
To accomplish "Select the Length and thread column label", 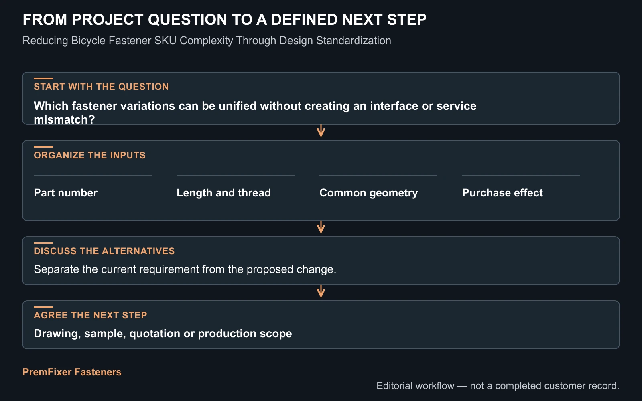I will (224, 193).
